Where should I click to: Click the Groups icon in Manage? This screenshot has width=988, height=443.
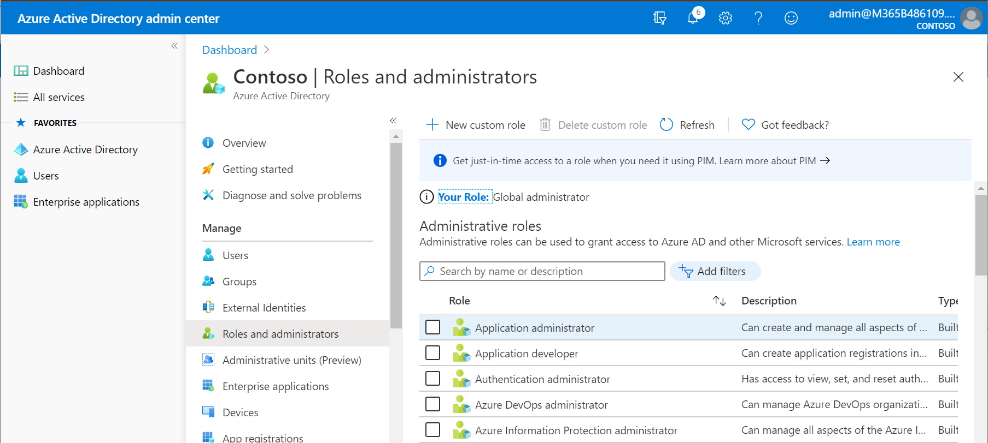coord(208,282)
